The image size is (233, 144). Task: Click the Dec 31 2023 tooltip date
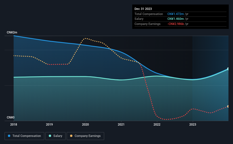click(143, 9)
